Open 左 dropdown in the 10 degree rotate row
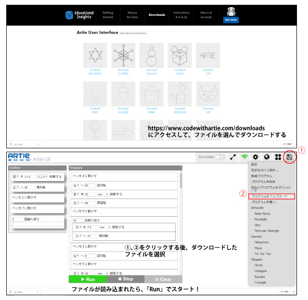The image size is (308, 300). 78,235
